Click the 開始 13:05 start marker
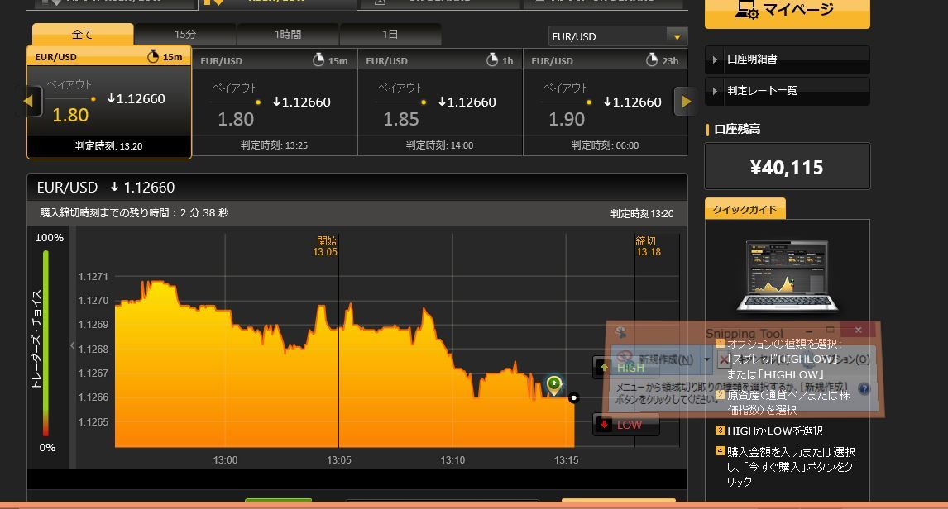Screen dimensions: 948x509 [325, 246]
